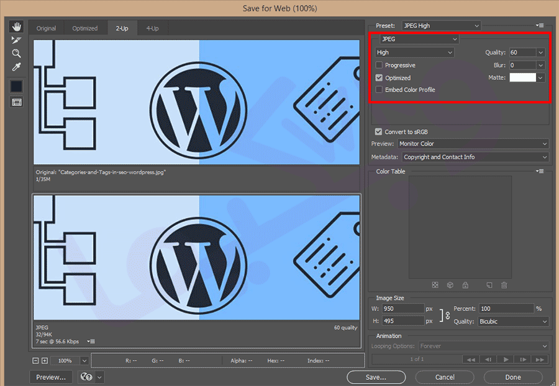Screen dimensions: 559x386
Task: Select the original image preview pane
Action: point(196,102)
